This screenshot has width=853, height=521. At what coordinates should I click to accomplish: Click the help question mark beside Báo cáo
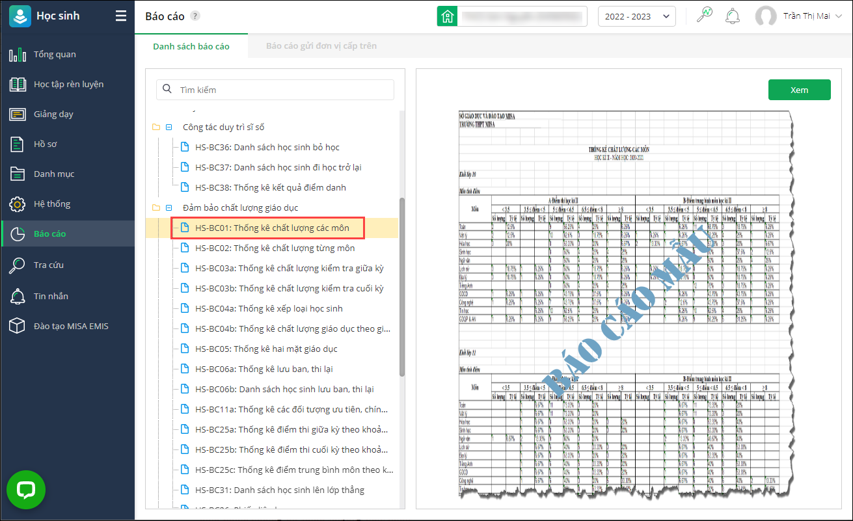point(195,16)
